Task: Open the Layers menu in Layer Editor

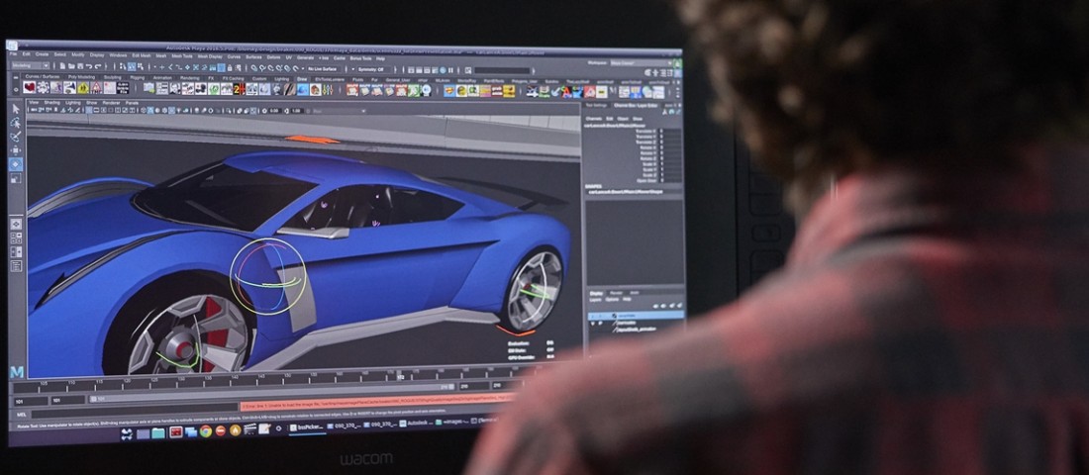Action: tap(595, 299)
